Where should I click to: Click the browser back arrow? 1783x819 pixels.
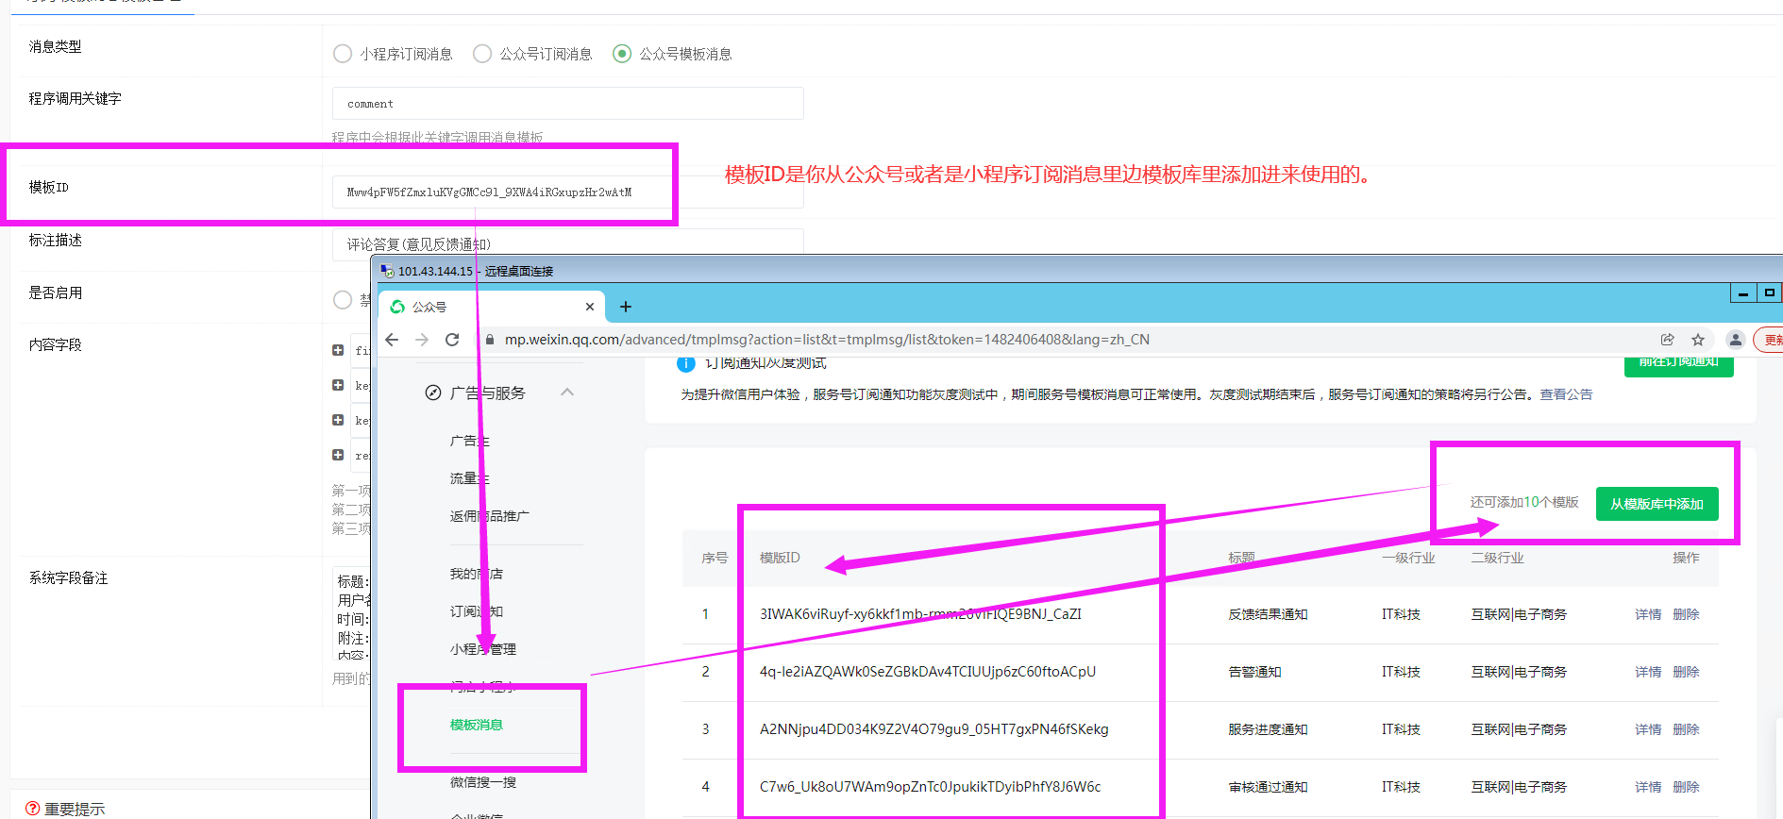click(x=392, y=340)
